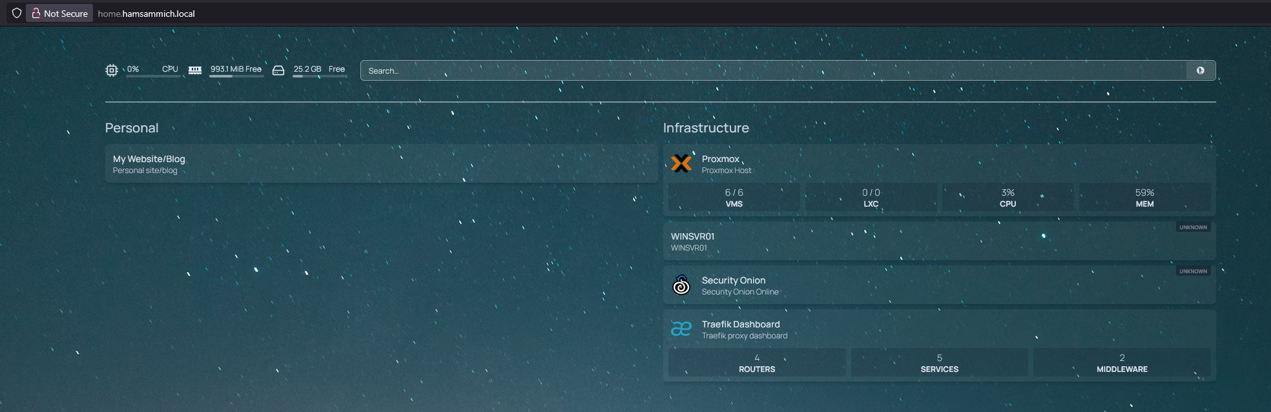The height and width of the screenshot is (412, 1271).
Task: Click the browser shield tracking icon
Action: pyautogui.click(x=17, y=13)
